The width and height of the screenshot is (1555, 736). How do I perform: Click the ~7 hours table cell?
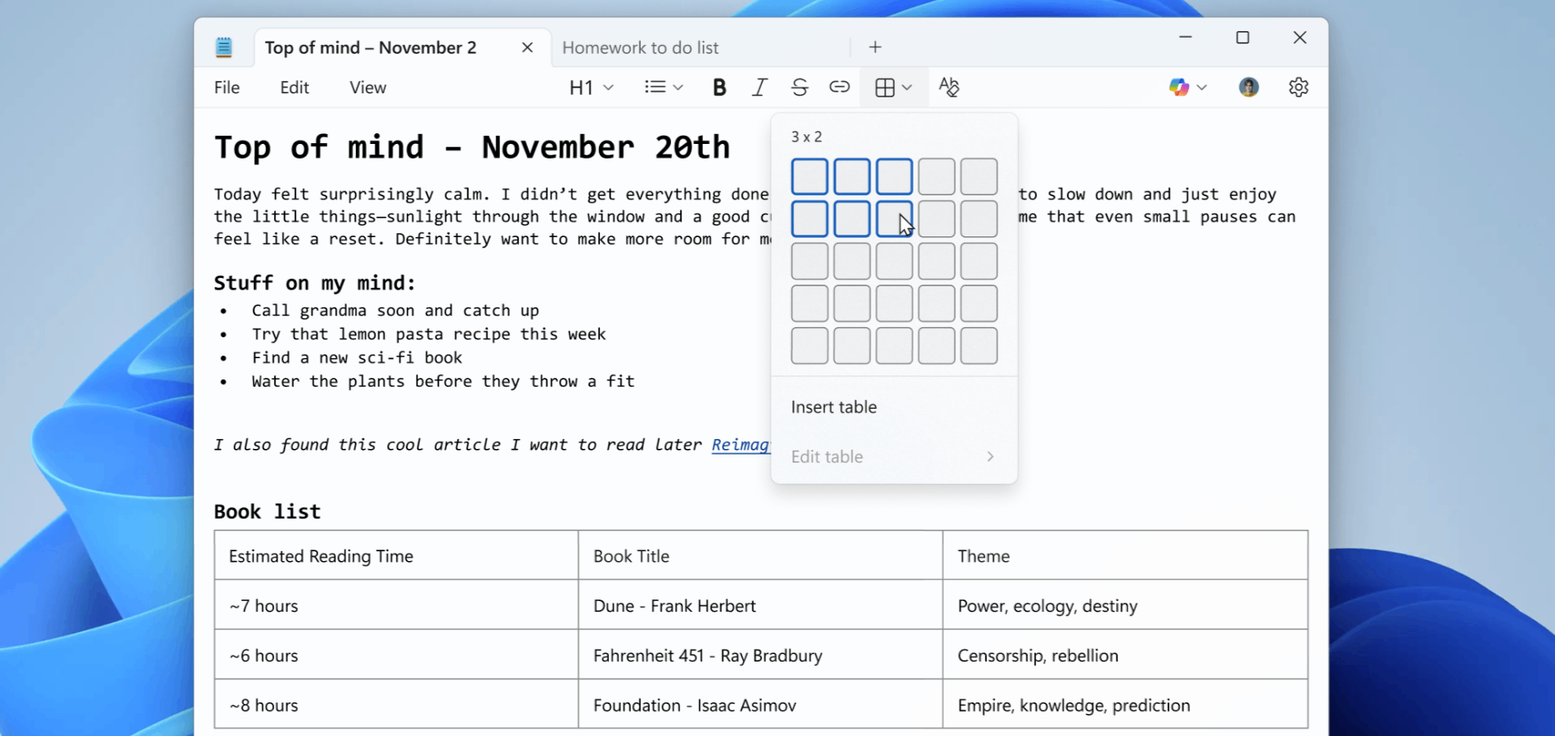(x=396, y=606)
